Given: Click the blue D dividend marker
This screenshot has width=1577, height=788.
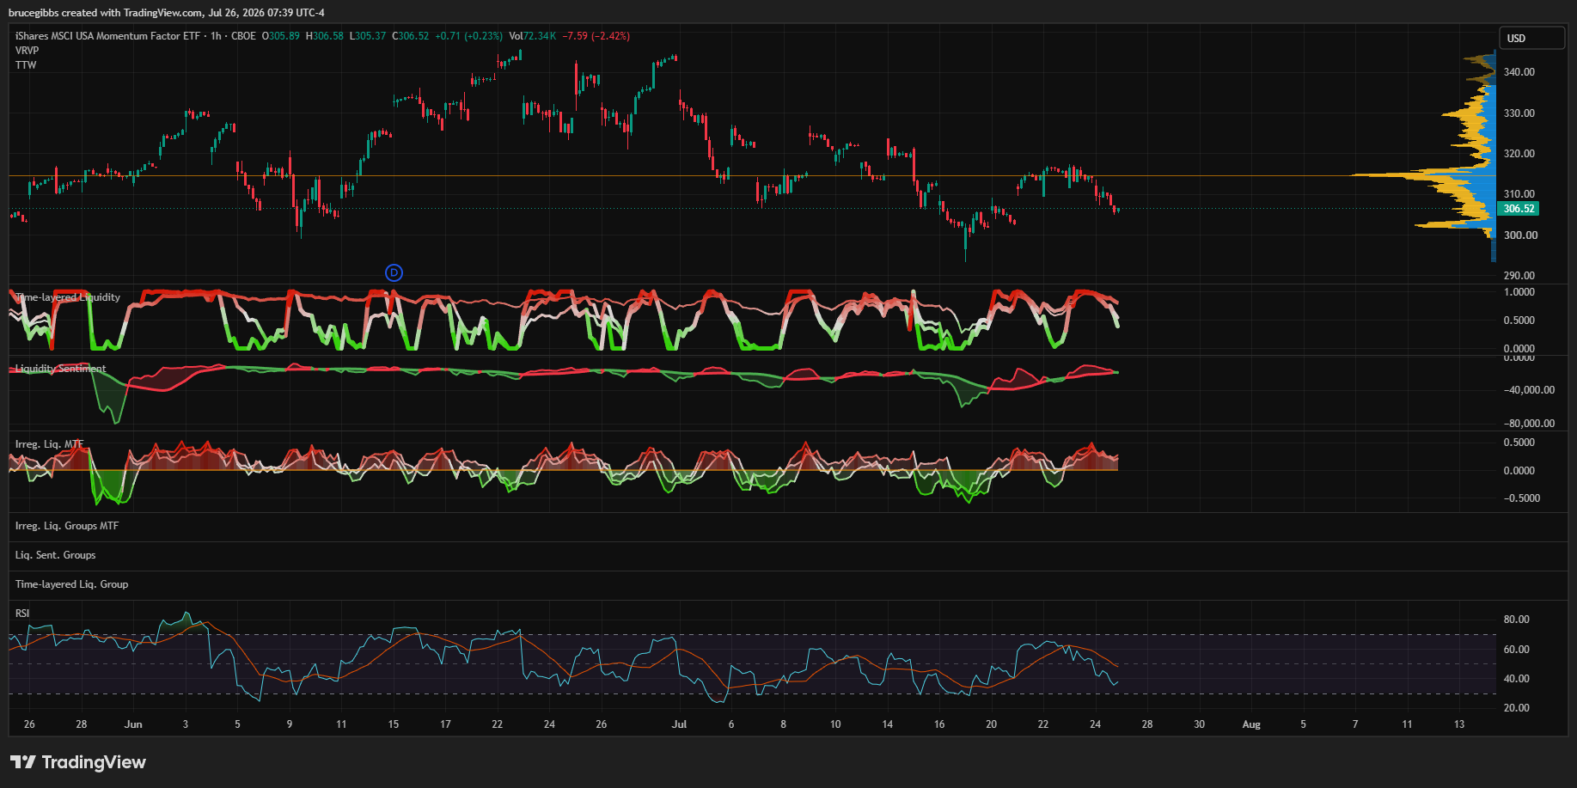Looking at the screenshot, I should (x=394, y=272).
